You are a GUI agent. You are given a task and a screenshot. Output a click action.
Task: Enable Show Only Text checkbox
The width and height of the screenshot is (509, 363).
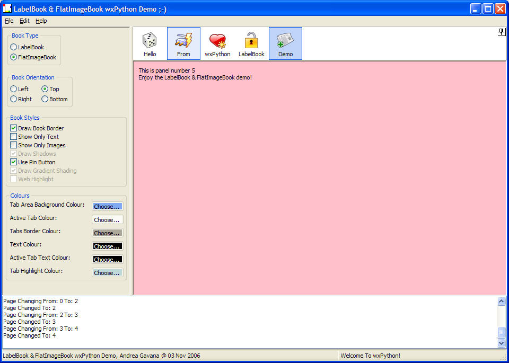pos(14,137)
